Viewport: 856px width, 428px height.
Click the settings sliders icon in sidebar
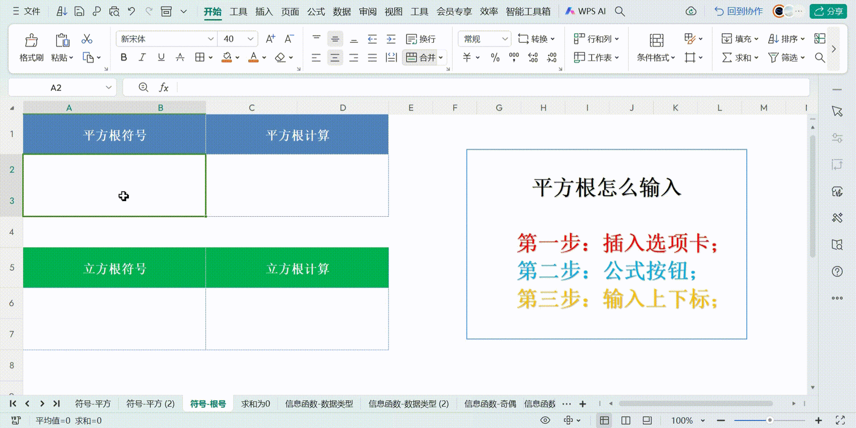coord(837,137)
